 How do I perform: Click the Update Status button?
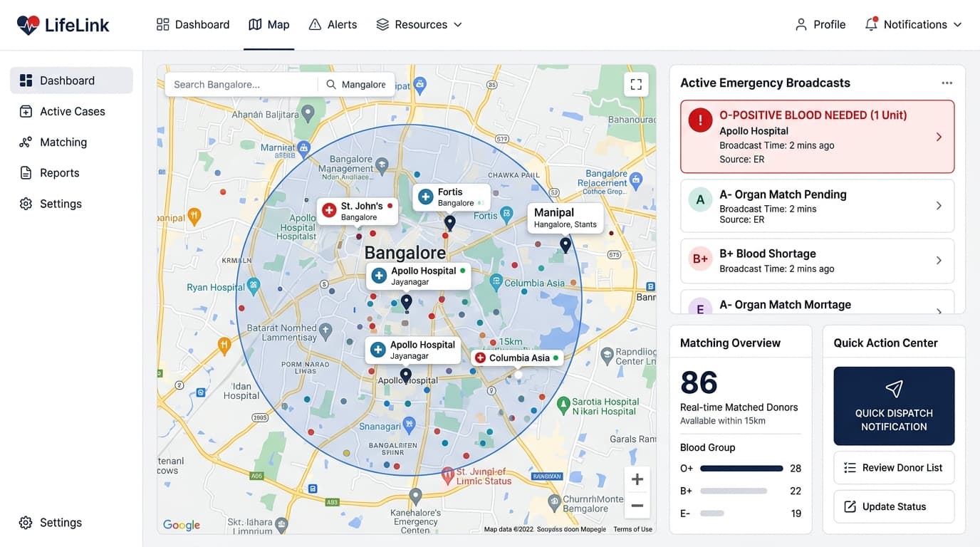894,506
